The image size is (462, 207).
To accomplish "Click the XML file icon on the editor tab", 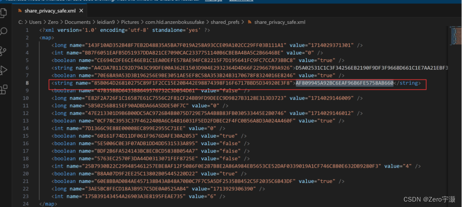I will pyautogui.click(x=20, y=11).
